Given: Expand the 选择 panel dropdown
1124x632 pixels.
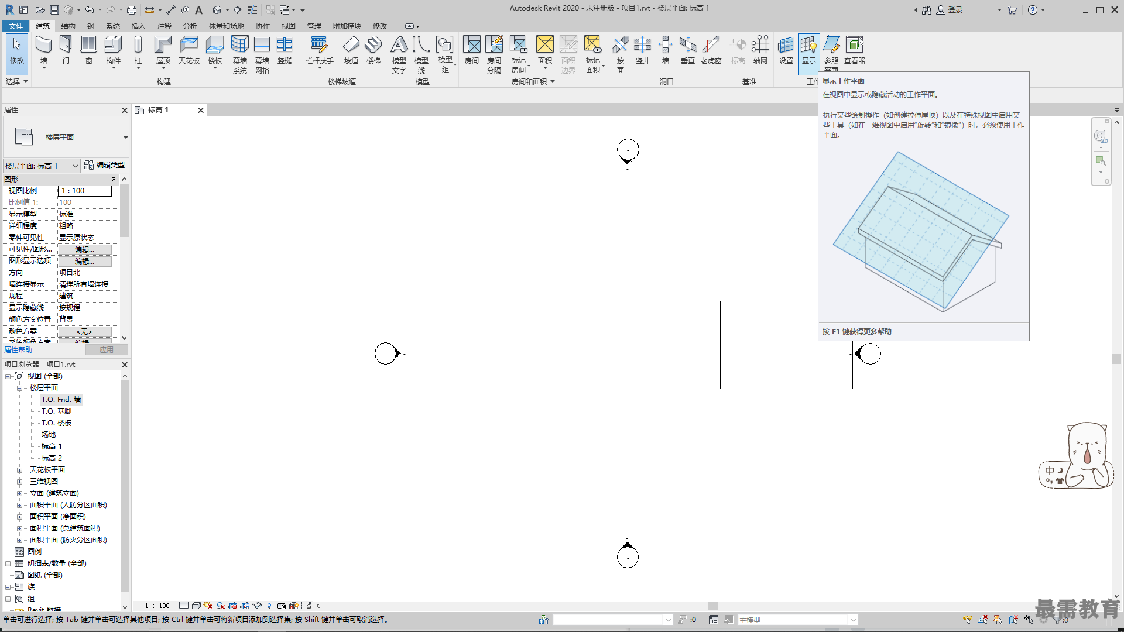Looking at the screenshot, I should (x=17, y=81).
